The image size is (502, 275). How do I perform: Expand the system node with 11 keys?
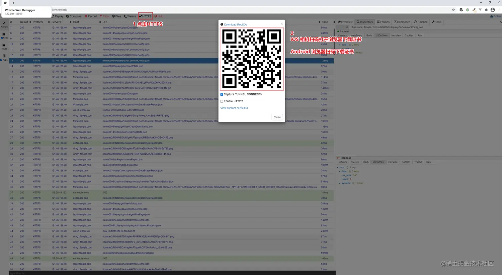pyautogui.click(x=339, y=183)
